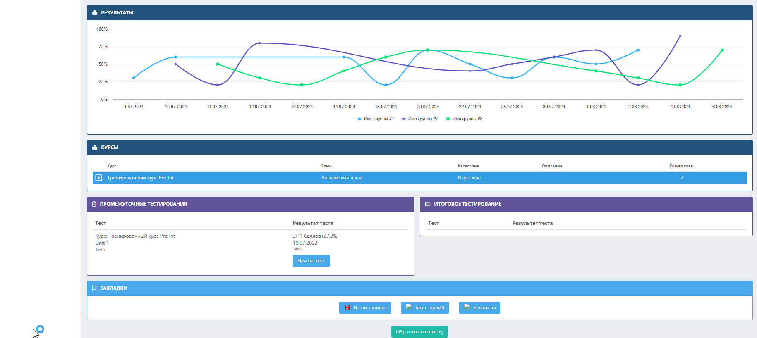Click the Промежуточные тестирования document icon
Viewport: 757px width, 338px height.
[94, 204]
